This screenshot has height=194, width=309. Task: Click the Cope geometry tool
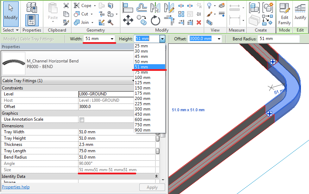(x=83, y=6)
